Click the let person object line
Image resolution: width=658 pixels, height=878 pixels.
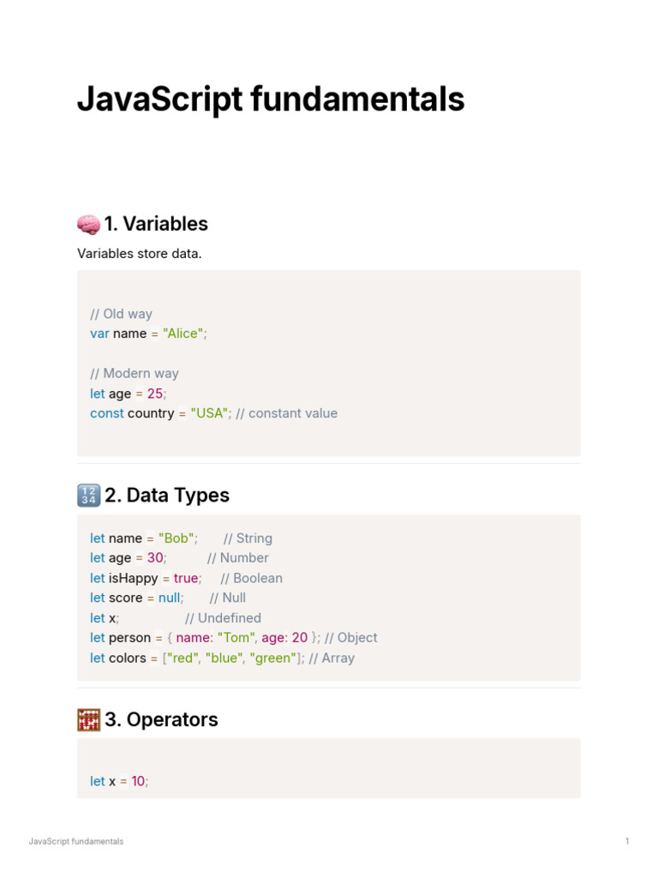[x=234, y=638]
